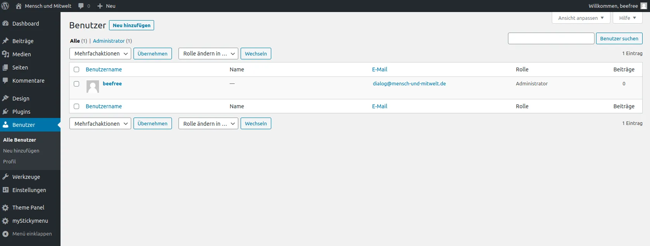The width and height of the screenshot is (650, 246).
Task: Click the top Wechseln button
Action: [x=256, y=54]
